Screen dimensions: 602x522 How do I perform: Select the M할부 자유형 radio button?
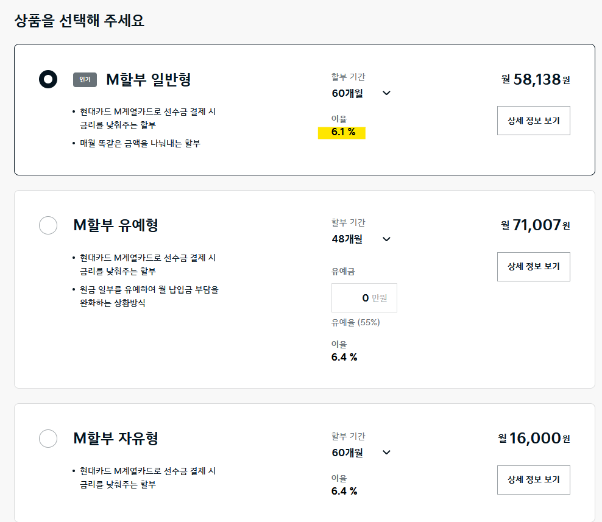[48, 439]
